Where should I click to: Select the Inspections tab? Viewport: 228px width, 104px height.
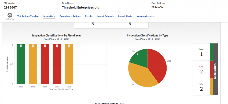click(x=49, y=16)
